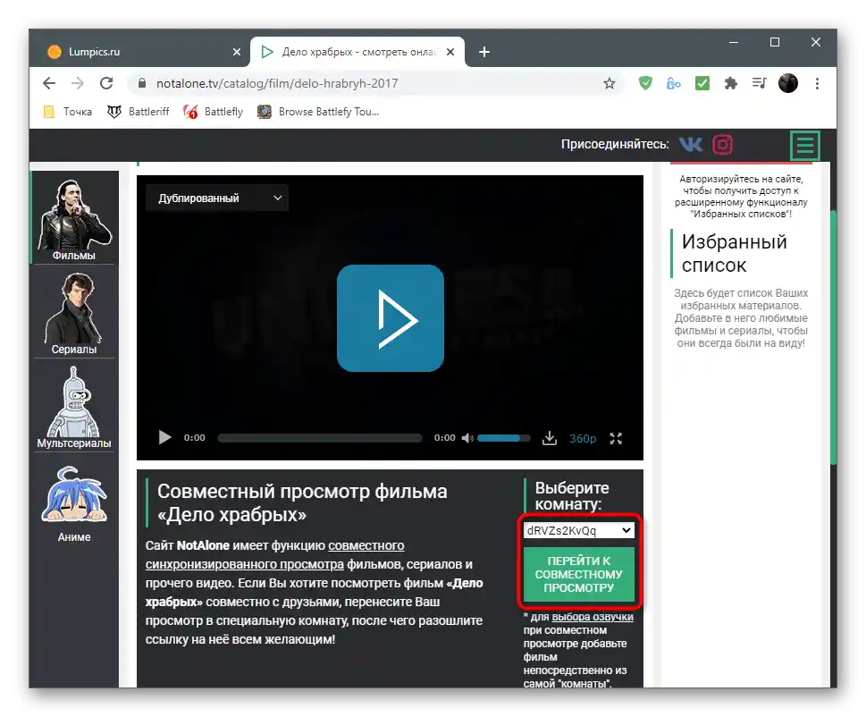Enter fullscreen mode in the player
866x717 pixels.
tap(616, 439)
